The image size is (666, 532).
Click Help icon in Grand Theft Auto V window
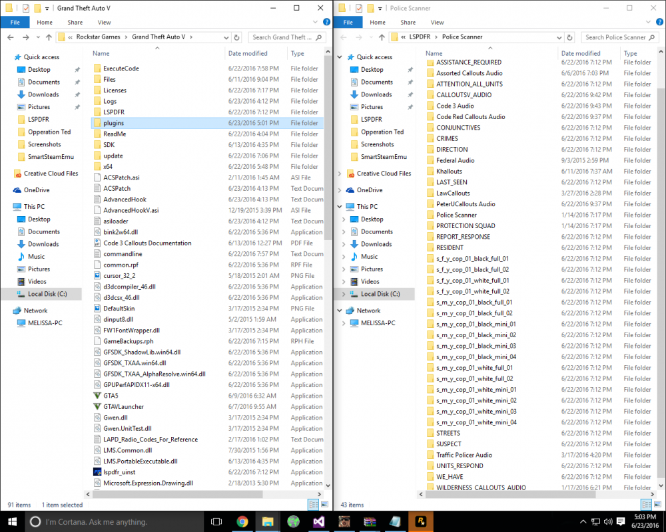[x=326, y=22]
